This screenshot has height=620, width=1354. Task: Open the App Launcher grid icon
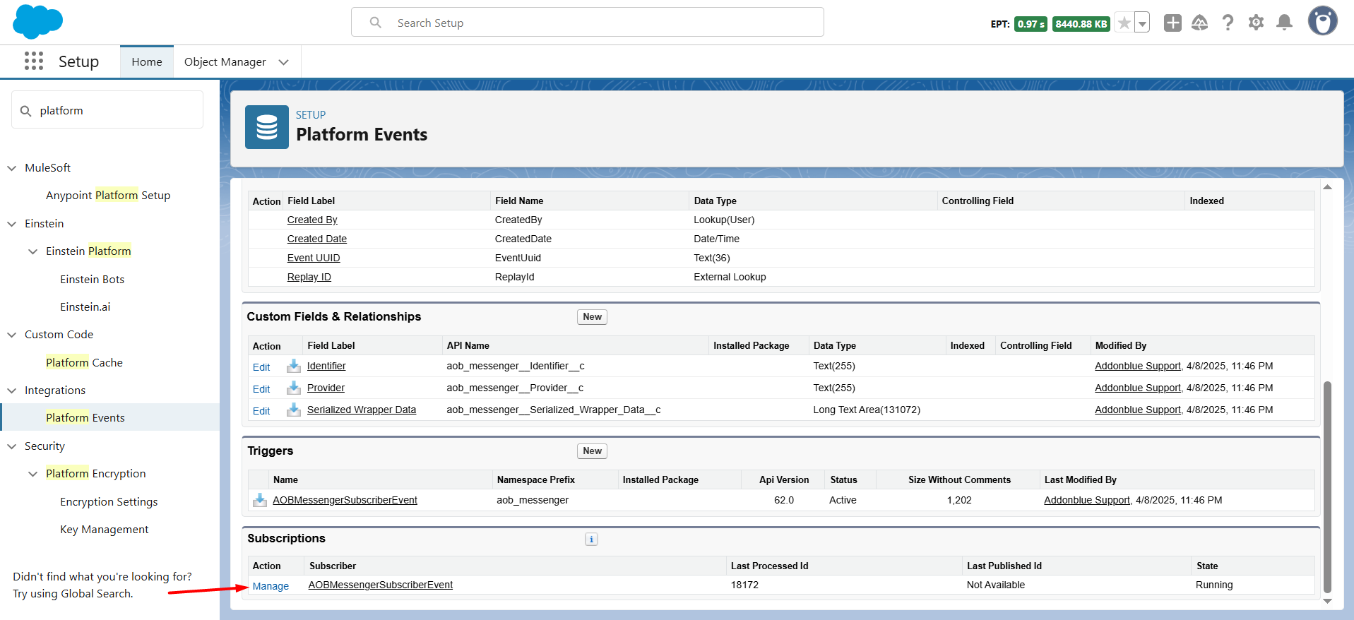pos(33,61)
